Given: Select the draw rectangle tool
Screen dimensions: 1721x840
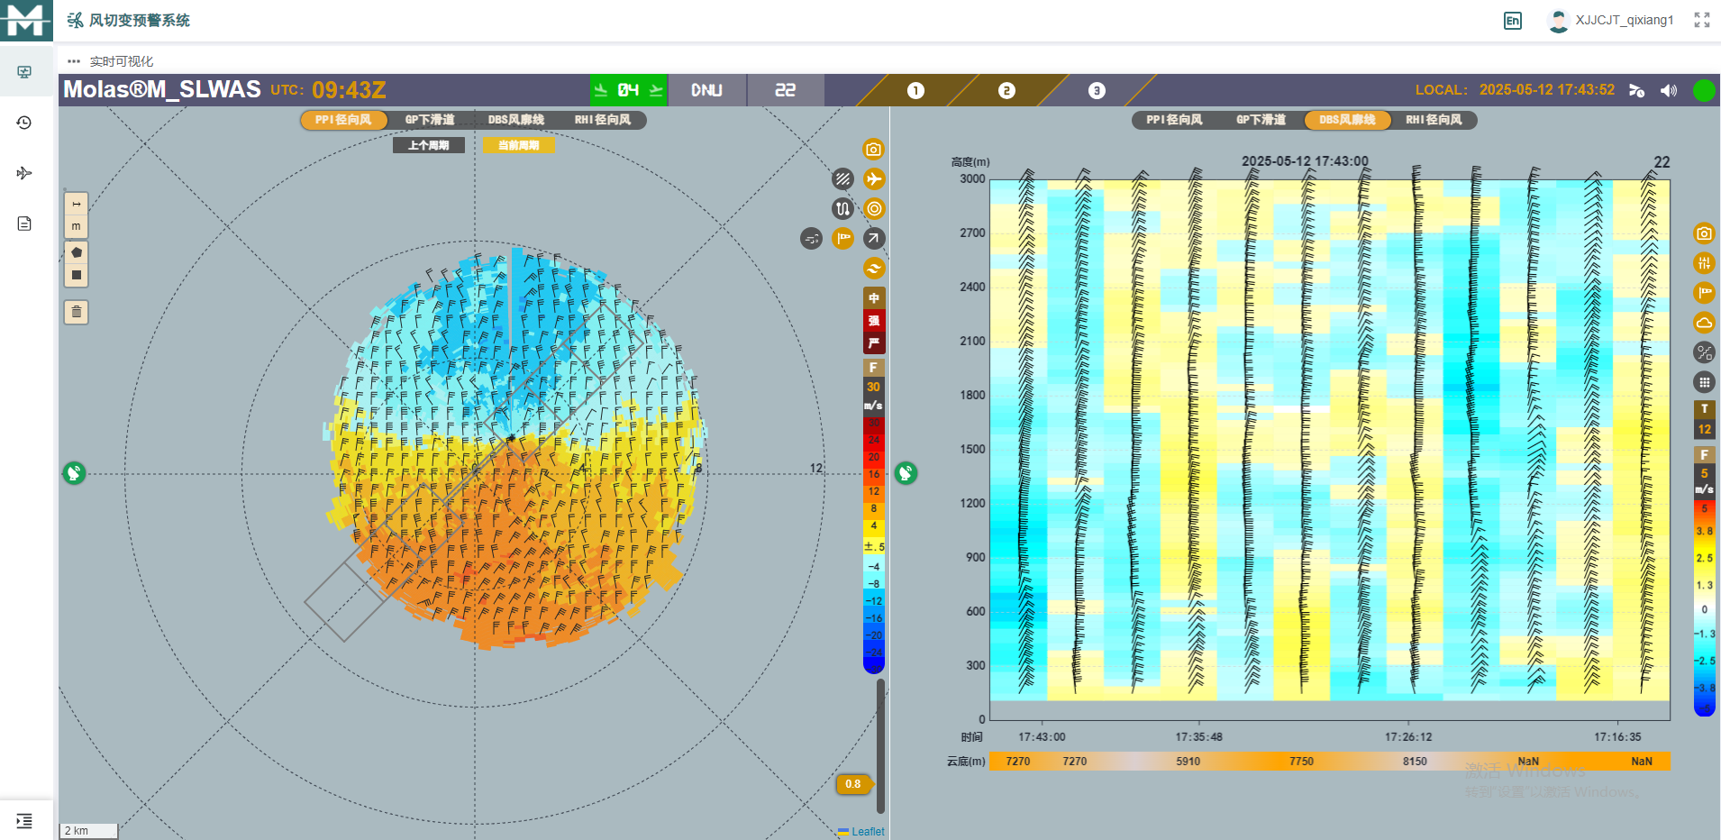Looking at the screenshot, I should pos(77,275).
